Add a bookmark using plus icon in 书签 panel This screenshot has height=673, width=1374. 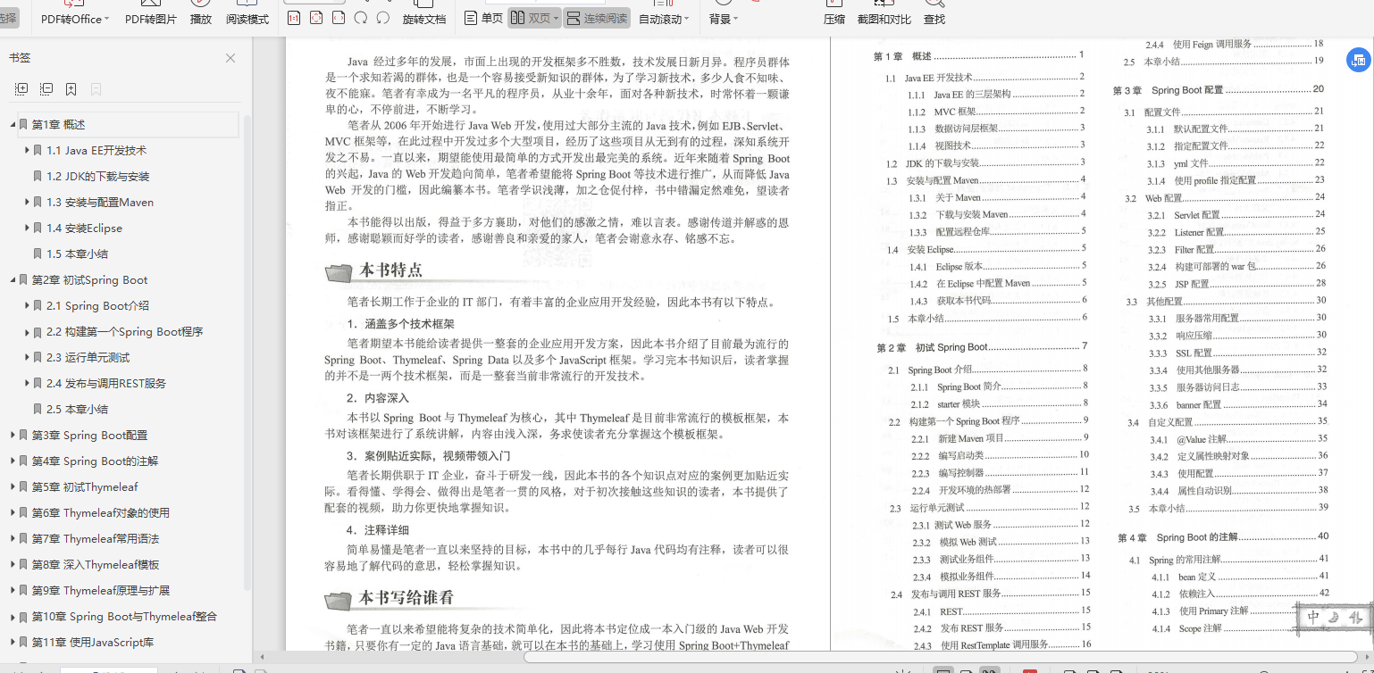coord(71,89)
